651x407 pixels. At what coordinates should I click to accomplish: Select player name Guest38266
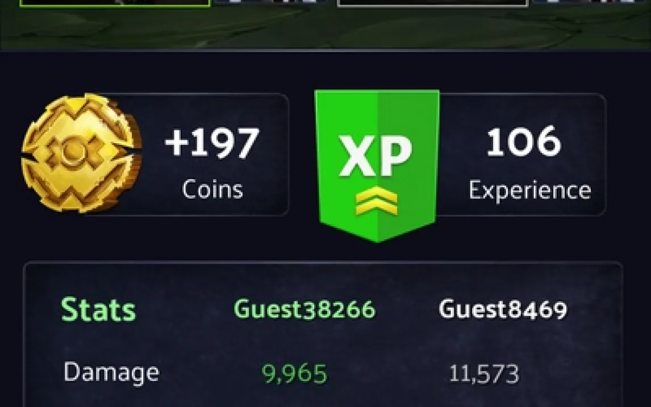[304, 309]
